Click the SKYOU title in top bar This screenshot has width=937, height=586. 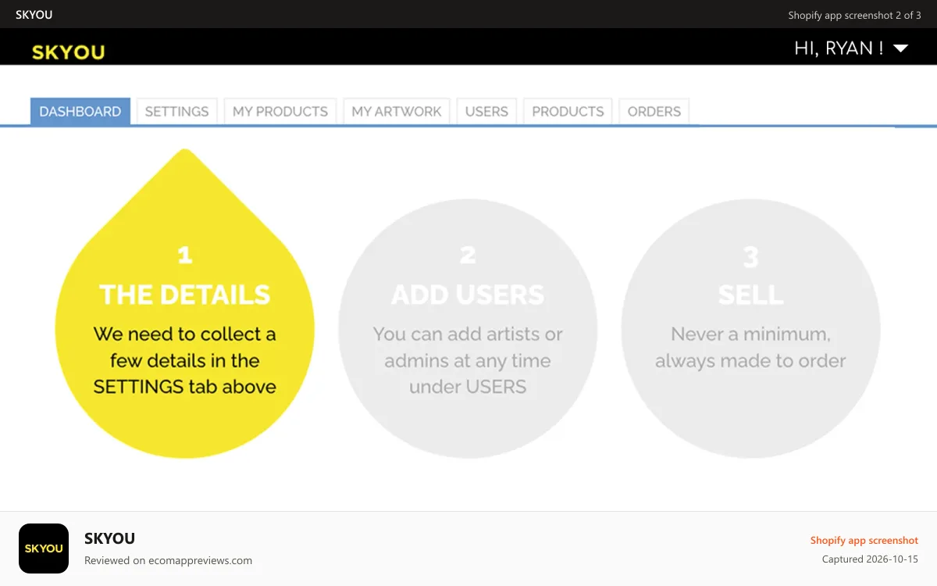(x=34, y=15)
